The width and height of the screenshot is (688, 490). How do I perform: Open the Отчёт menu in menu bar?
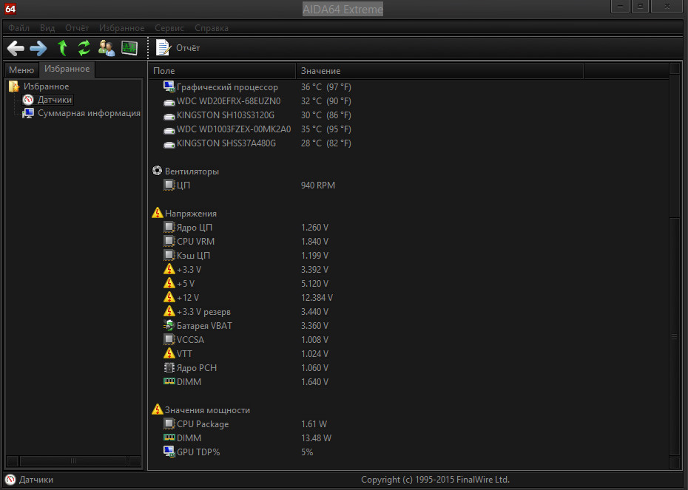[x=77, y=28]
